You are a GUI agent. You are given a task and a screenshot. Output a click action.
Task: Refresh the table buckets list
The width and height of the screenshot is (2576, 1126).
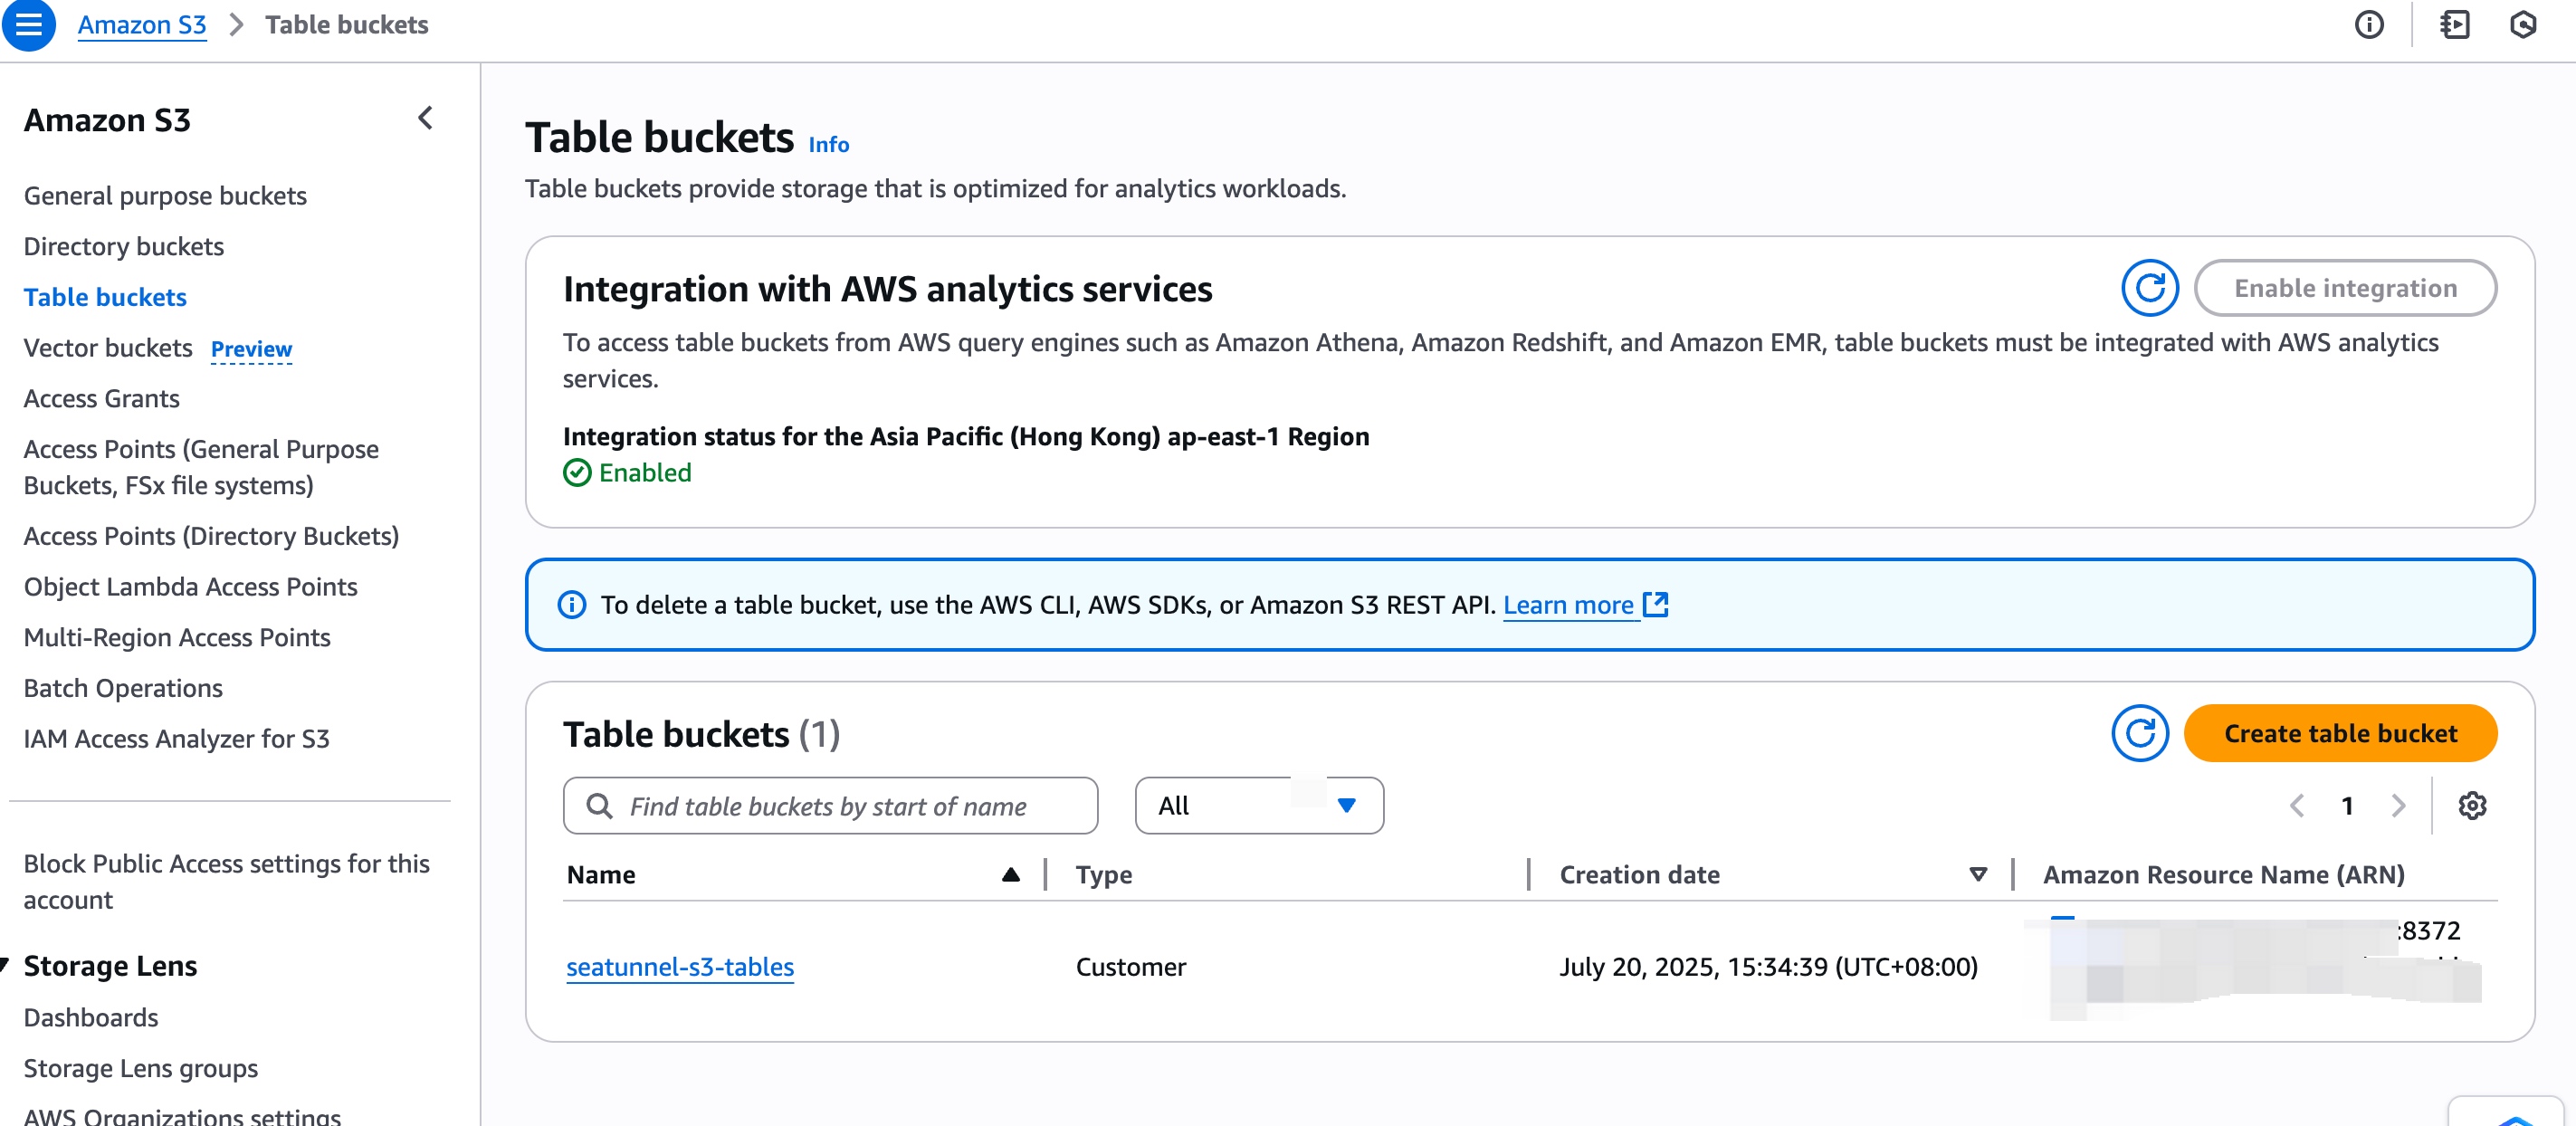pyautogui.click(x=2139, y=733)
